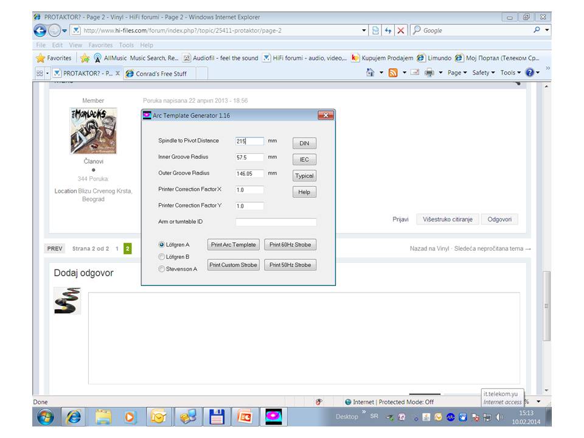Image resolution: width=584 pixels, height=438 pixels.
Task: Select the Löfgren B radio option
Action: coord(162,257)
